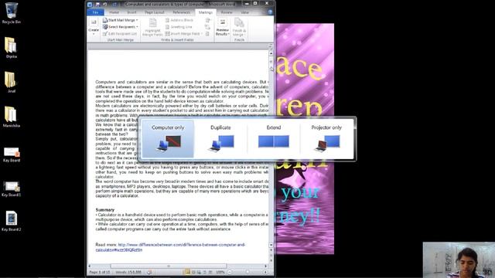Click Edit Recipient List
The image size is (495, 278).
120,34
